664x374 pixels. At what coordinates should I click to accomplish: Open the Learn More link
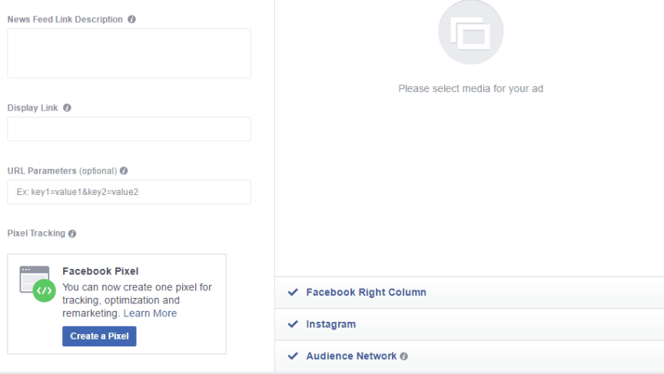coord(150,313)
